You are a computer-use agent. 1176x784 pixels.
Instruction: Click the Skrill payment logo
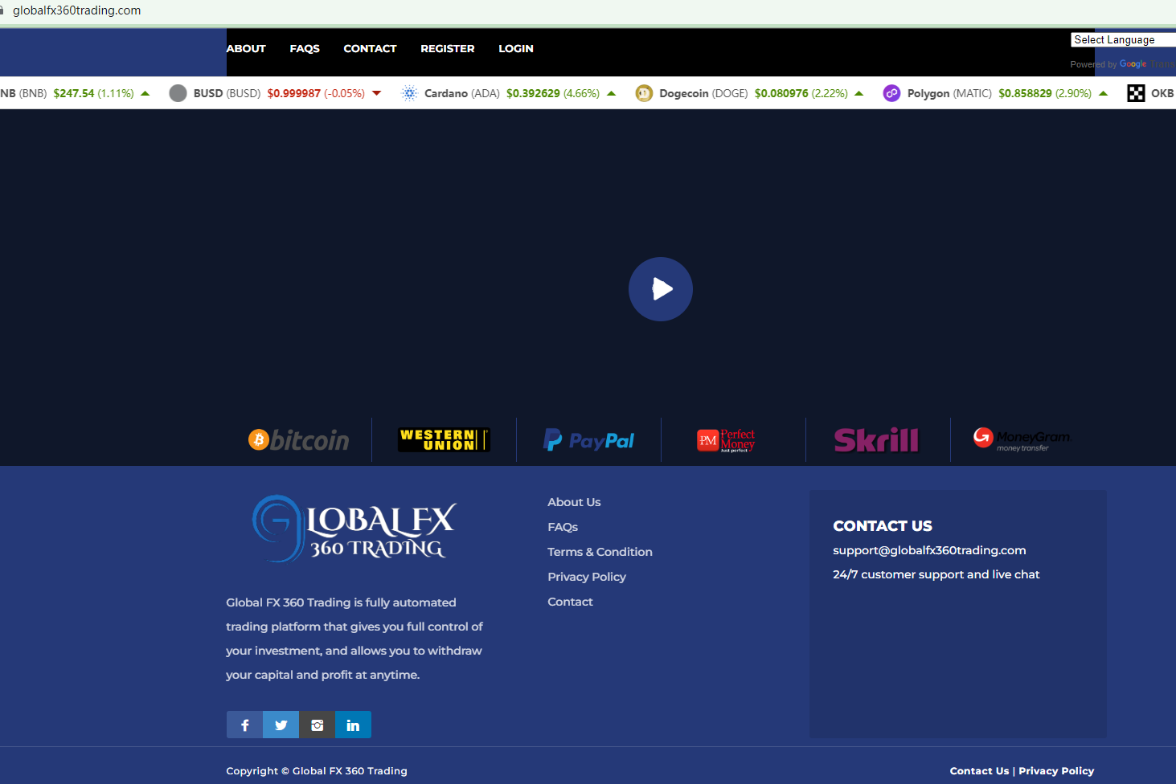point(876,440)
